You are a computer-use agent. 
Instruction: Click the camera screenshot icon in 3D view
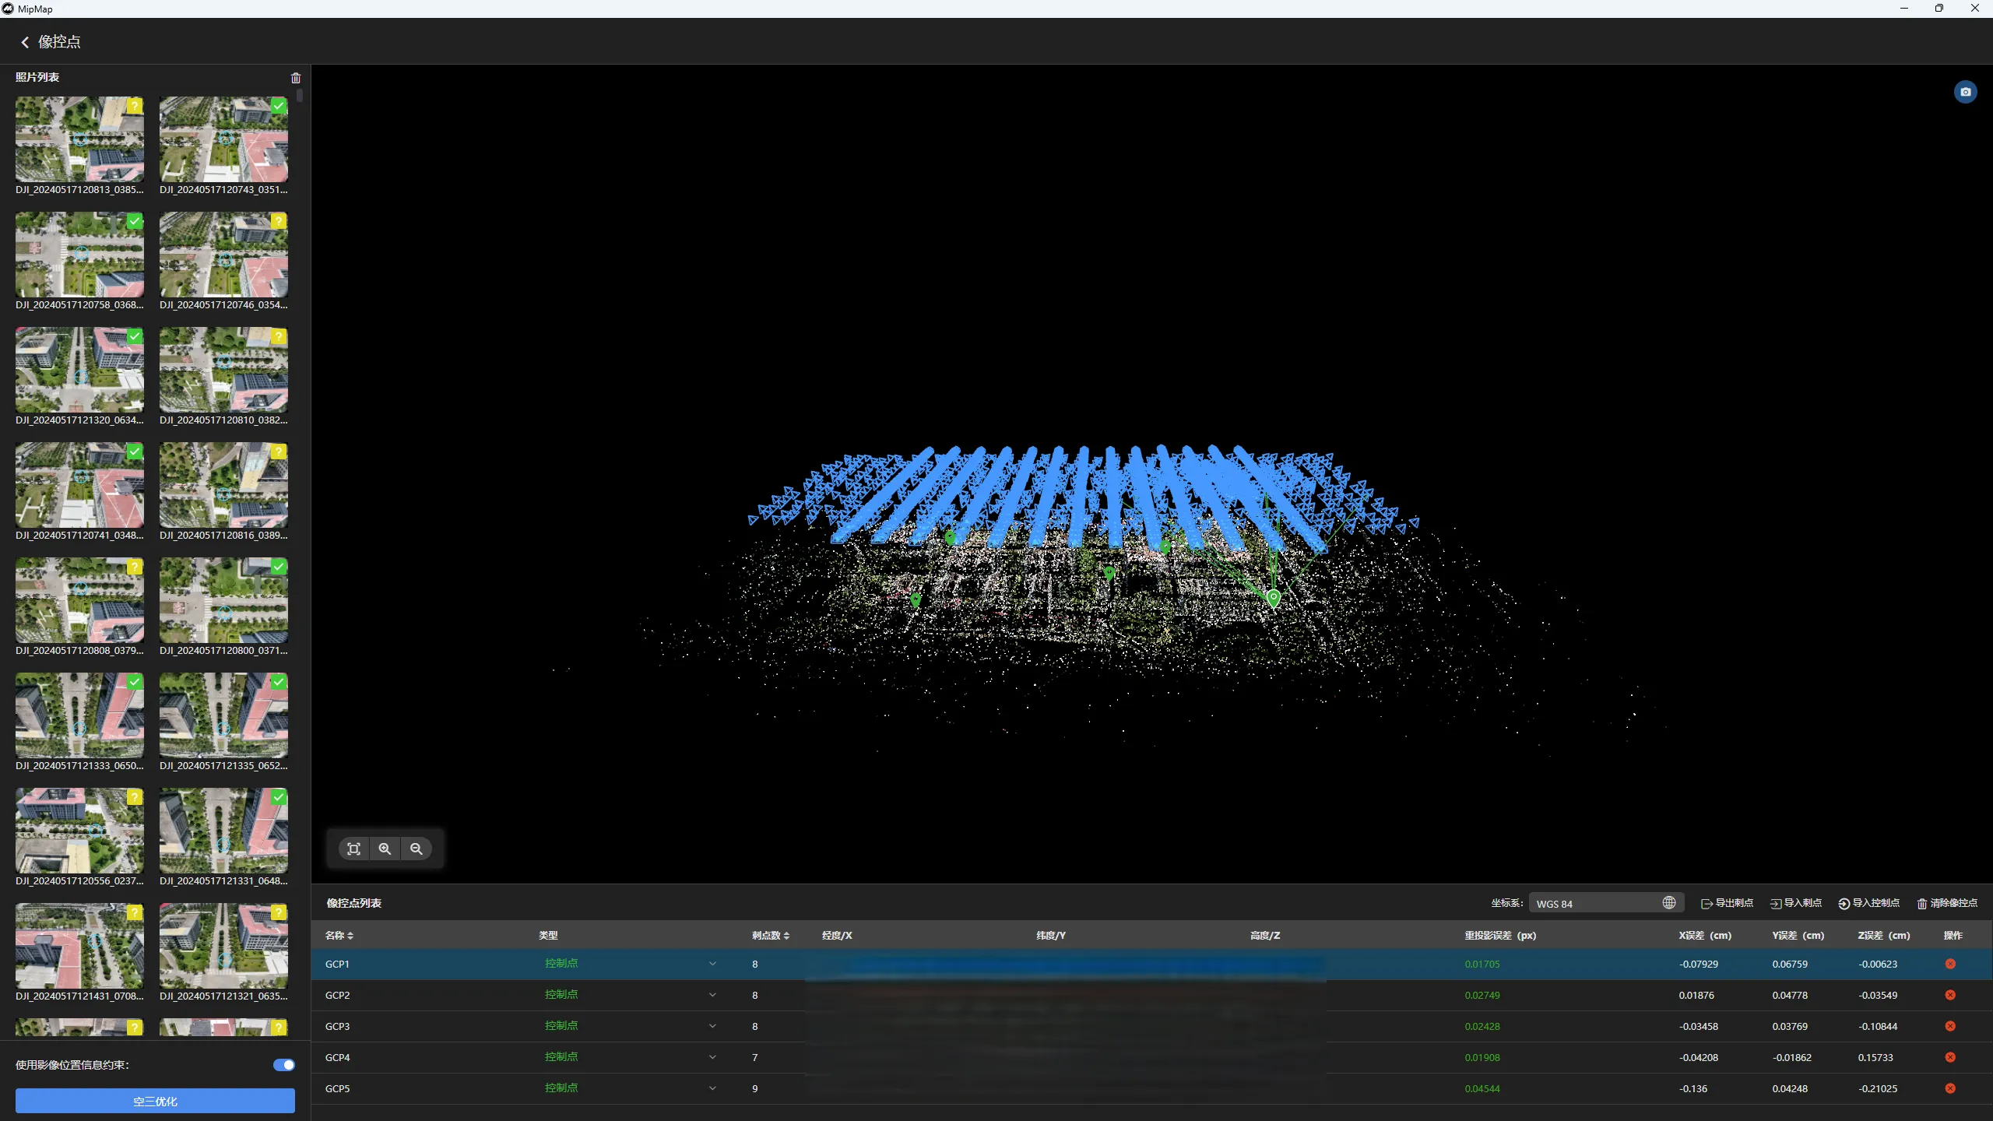tap(1965, 92)
